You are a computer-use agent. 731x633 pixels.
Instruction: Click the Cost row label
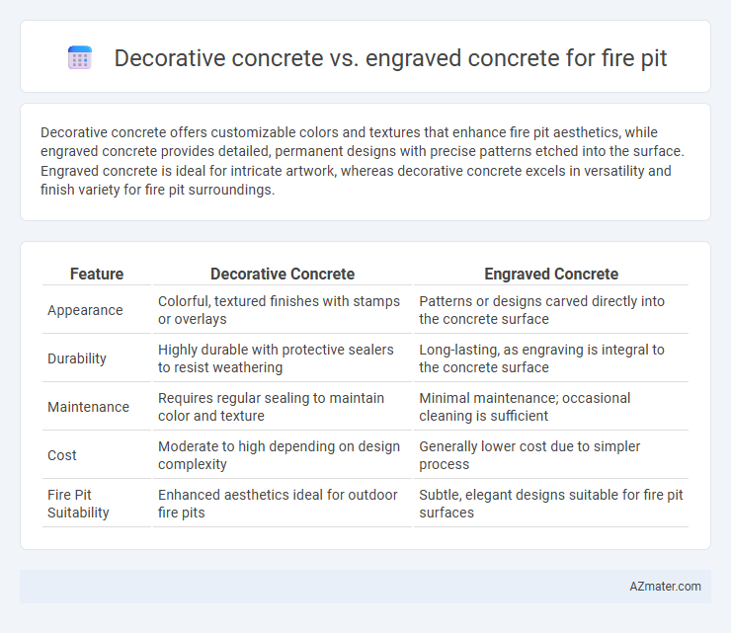[x=62, y=455]
